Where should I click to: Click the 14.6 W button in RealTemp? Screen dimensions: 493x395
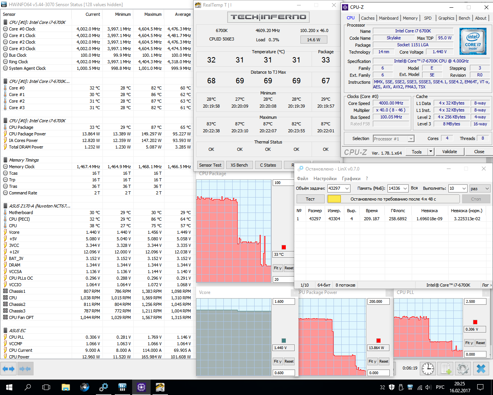point(314,39)
